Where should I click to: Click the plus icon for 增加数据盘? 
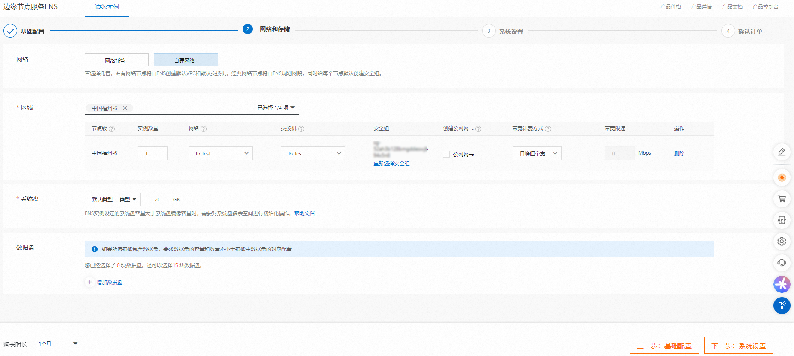click(x=90, y=282)
